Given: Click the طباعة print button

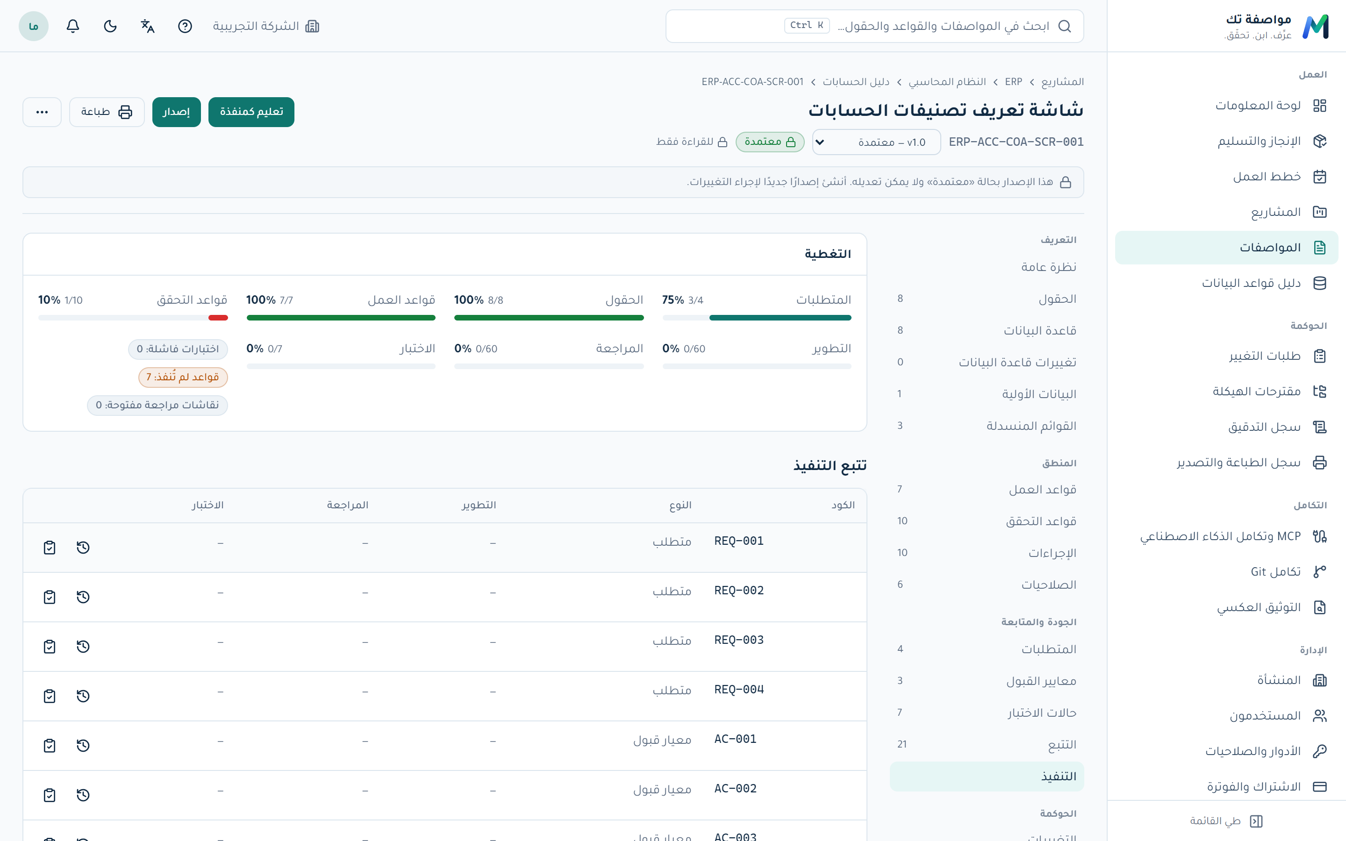Looking at the screenshot, I should click(x=107, y=112).
